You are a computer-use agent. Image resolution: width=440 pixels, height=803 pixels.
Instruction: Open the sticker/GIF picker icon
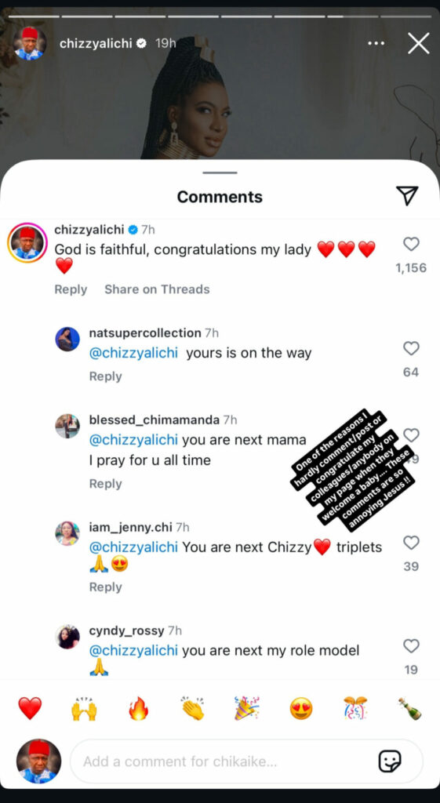[389, 761]
